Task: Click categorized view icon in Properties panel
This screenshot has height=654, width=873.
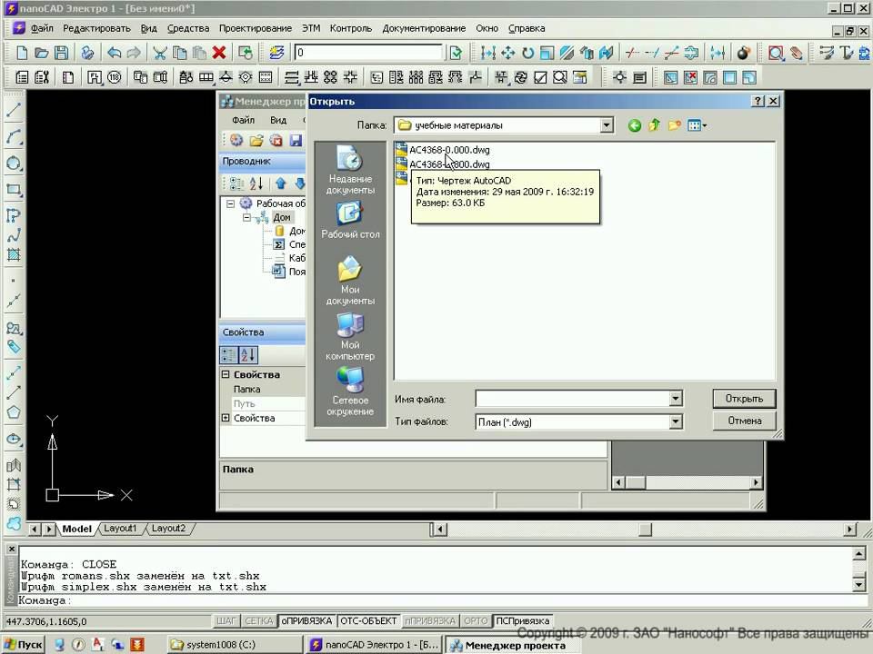Action: 229,355
